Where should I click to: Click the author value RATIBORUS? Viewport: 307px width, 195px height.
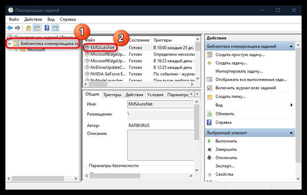[139, 126]
